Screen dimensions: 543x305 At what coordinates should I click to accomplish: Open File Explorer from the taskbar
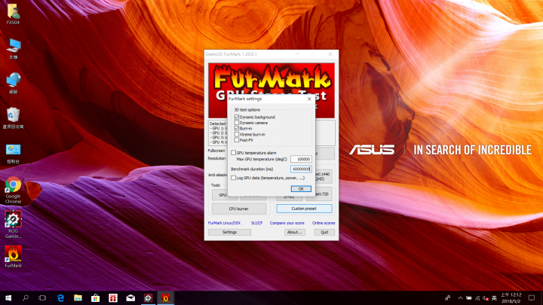(78, 297)
